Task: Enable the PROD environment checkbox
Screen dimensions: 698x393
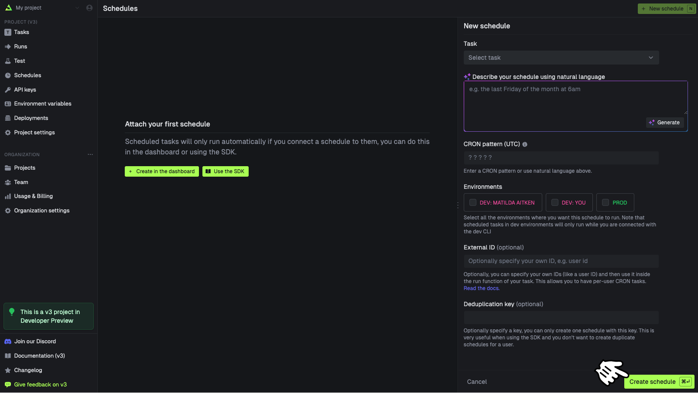Action: coord(605,202)
